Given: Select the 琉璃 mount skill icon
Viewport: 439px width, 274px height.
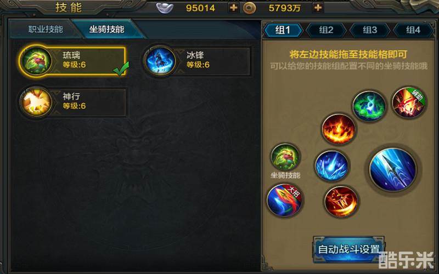Looking at the screenshot, I should [37, 61].
